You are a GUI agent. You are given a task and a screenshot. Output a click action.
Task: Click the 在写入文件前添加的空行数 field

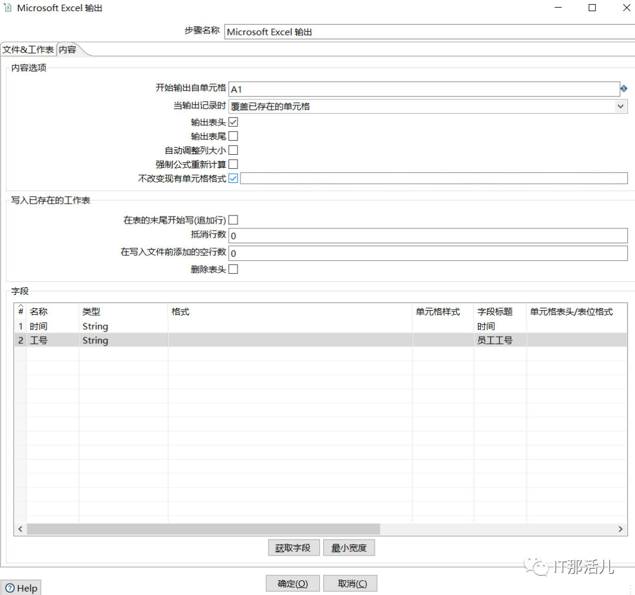point(428,253)
